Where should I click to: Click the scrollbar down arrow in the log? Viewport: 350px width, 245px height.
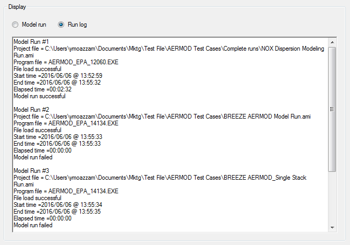coord(332,228)
